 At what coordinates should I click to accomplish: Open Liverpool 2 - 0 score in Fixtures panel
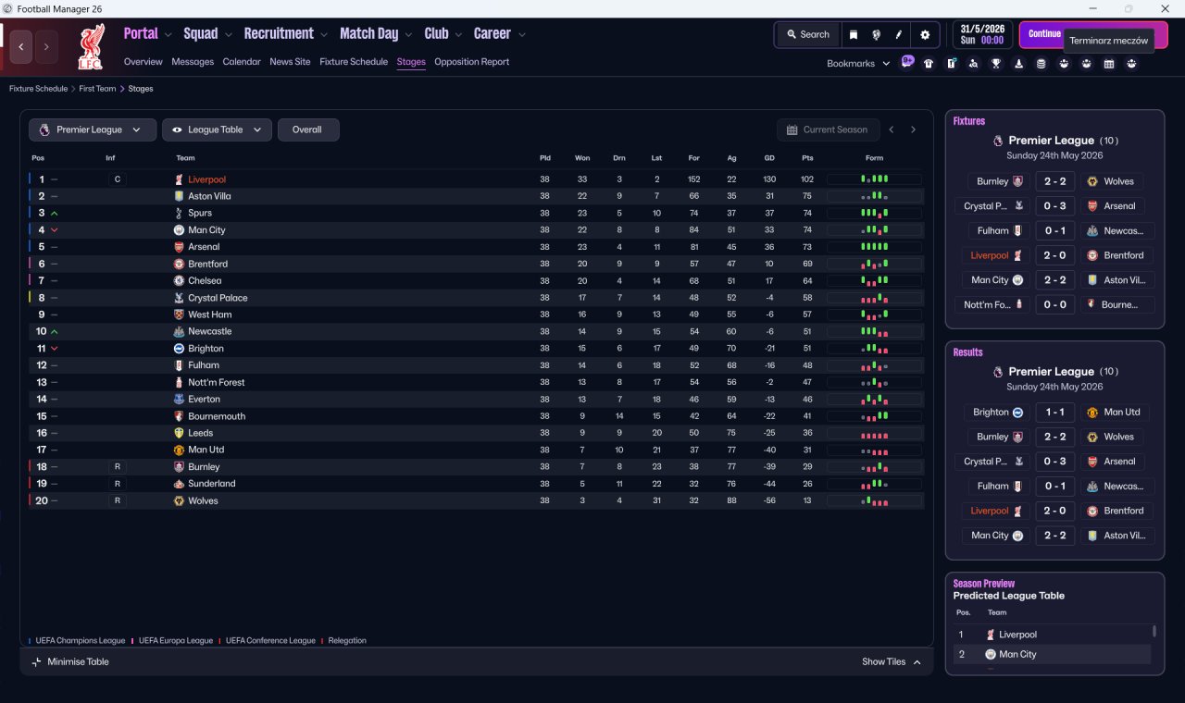(x=1054, y=255)
